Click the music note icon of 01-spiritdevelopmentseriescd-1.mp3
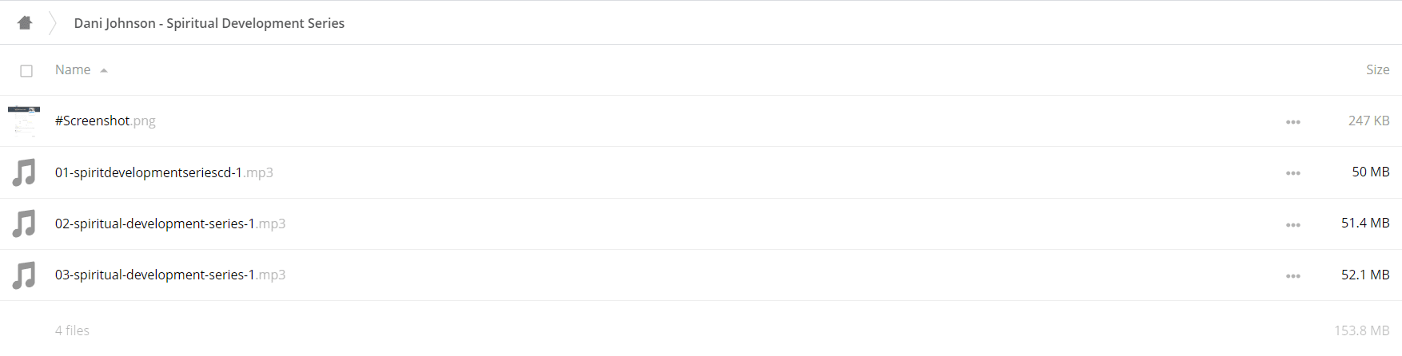This screenshot has height=356, width=1402. tap(24, 172)
